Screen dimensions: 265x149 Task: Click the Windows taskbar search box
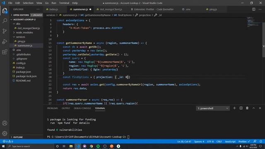[30, 146]
